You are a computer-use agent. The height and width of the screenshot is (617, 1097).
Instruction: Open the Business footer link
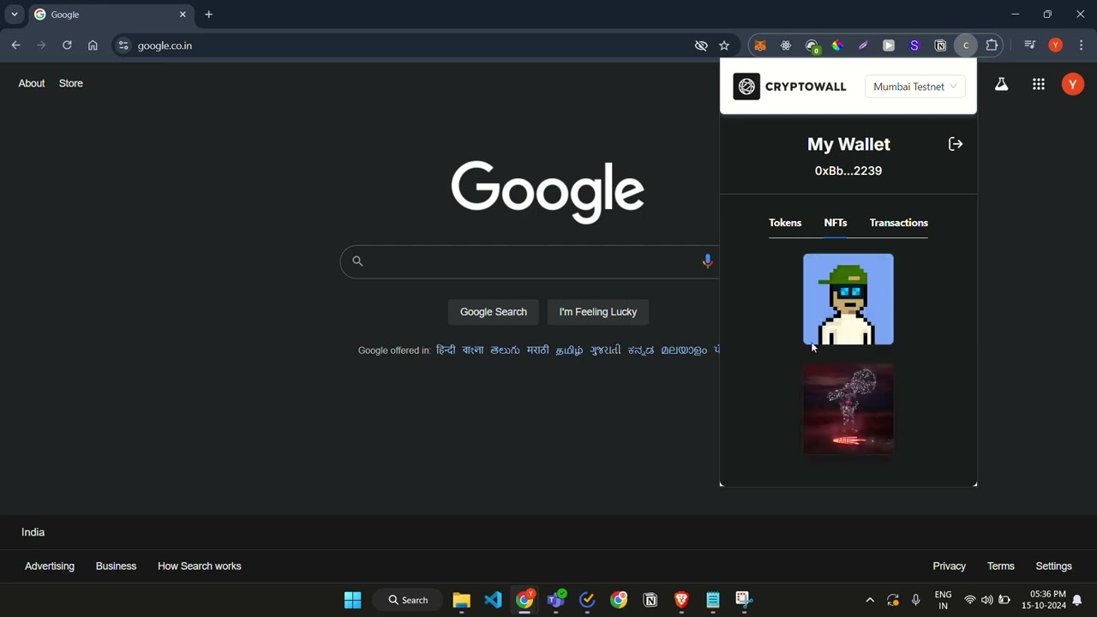(117, 566)
